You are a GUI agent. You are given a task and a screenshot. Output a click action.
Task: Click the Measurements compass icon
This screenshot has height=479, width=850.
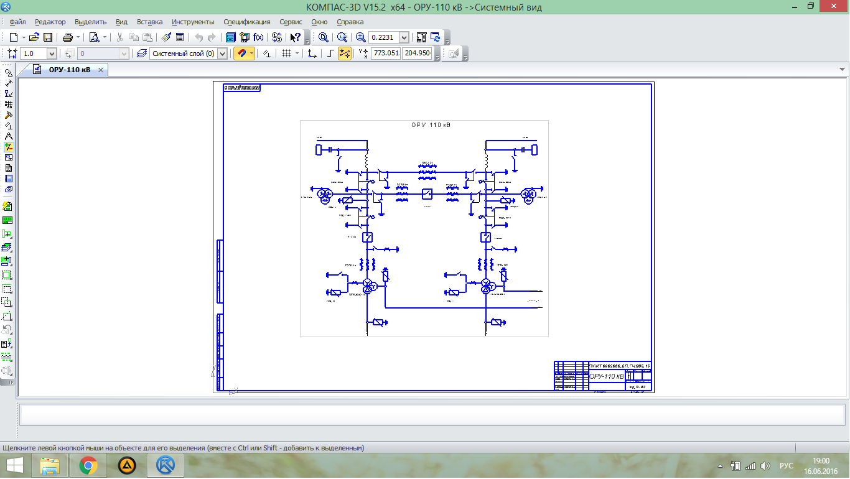pyautogui.click(x=9, y=136)
